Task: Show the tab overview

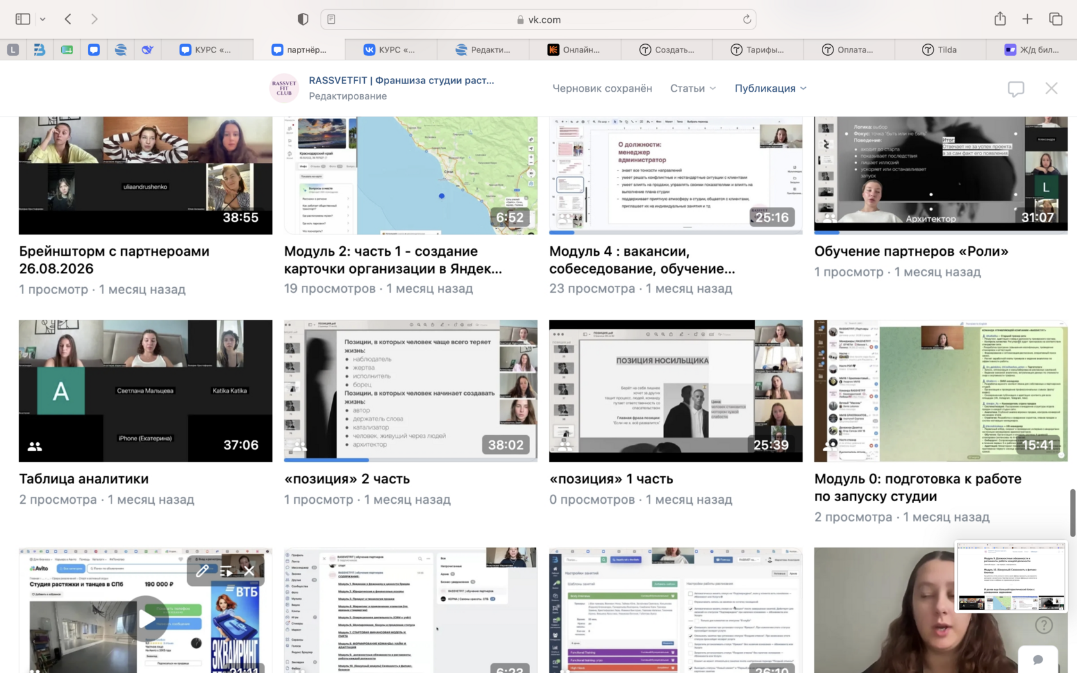Action: [1056, 19]
